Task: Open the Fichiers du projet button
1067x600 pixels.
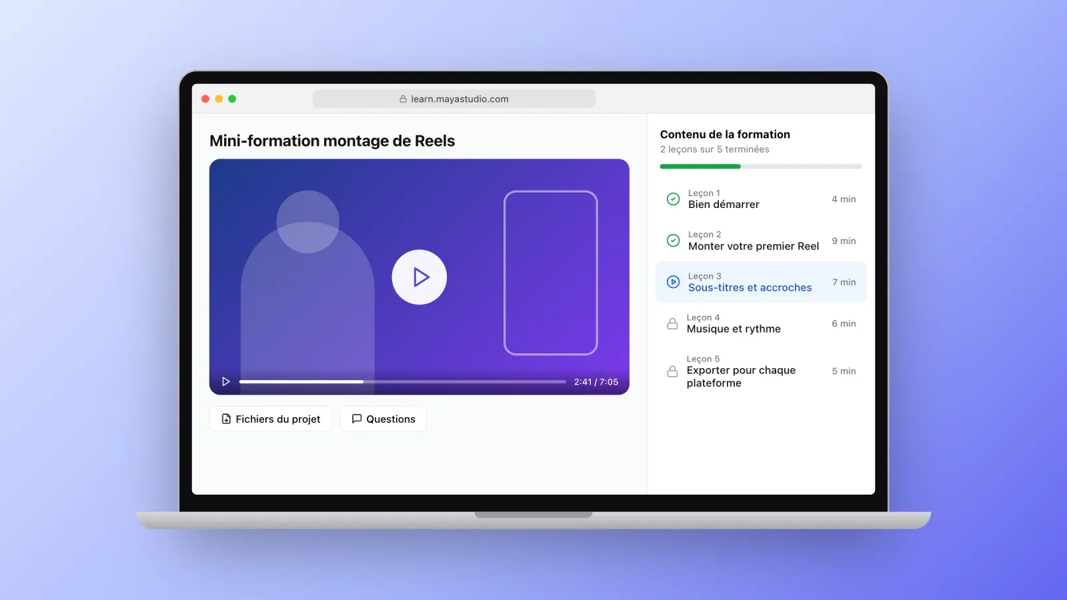Action: (271, 419)
